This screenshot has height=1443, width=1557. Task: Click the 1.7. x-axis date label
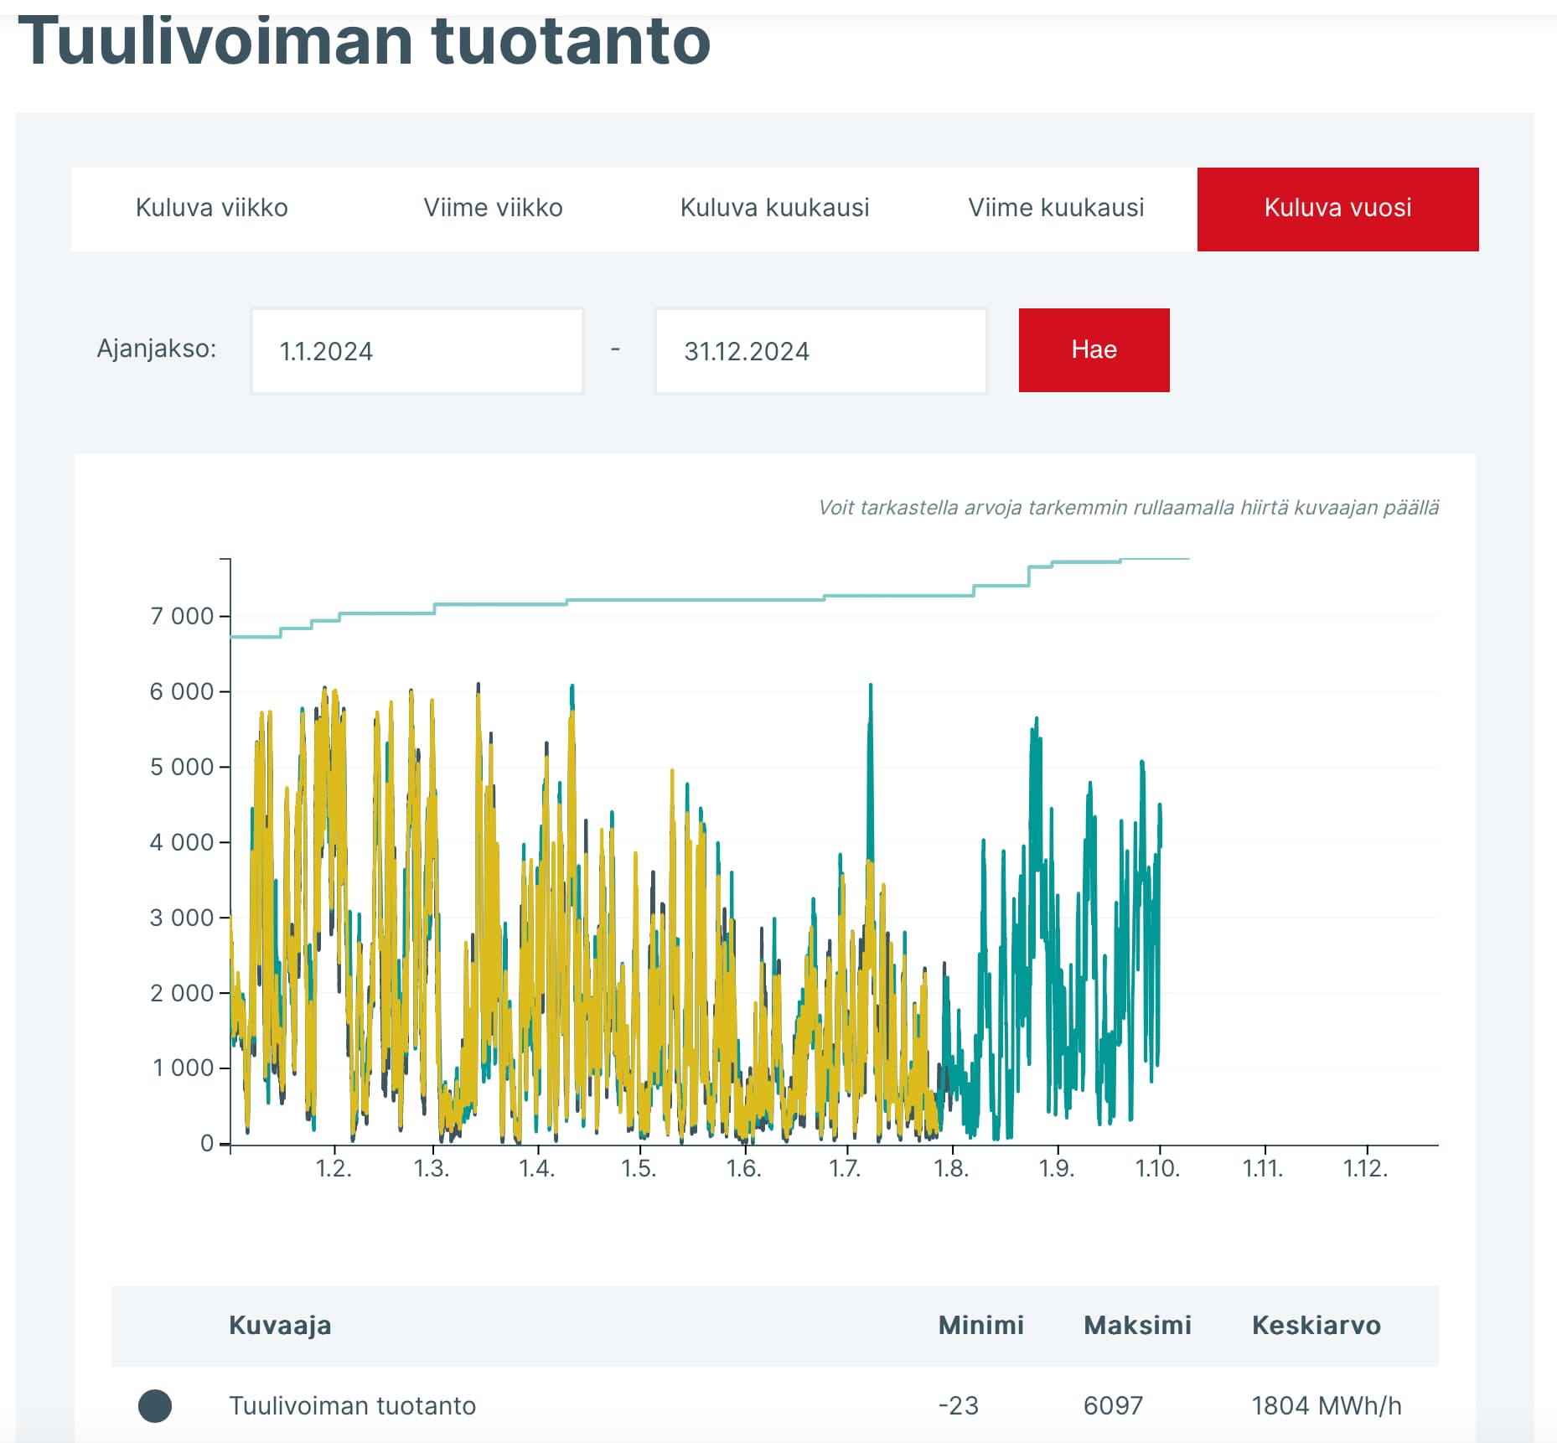pos(846,1168)
